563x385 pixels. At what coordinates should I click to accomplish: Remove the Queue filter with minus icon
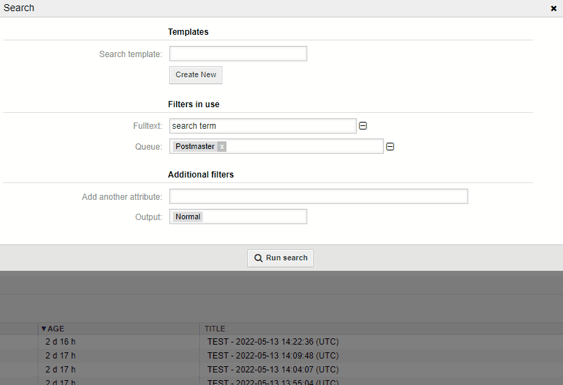(x=390, y=147)
